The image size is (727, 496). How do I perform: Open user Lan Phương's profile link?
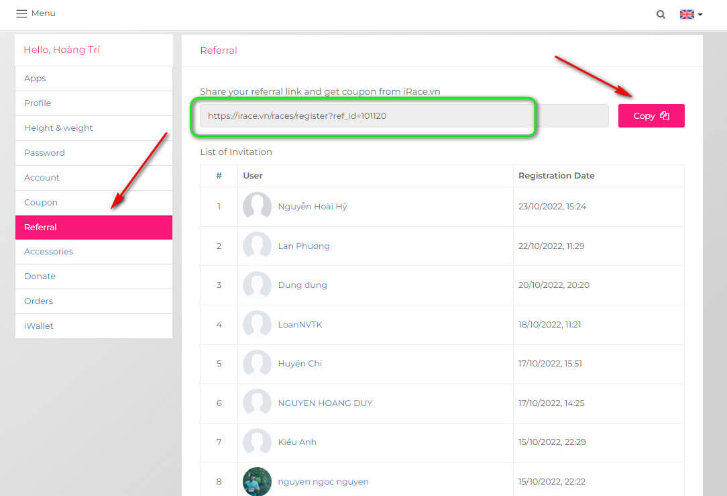[x=304, y=246]
